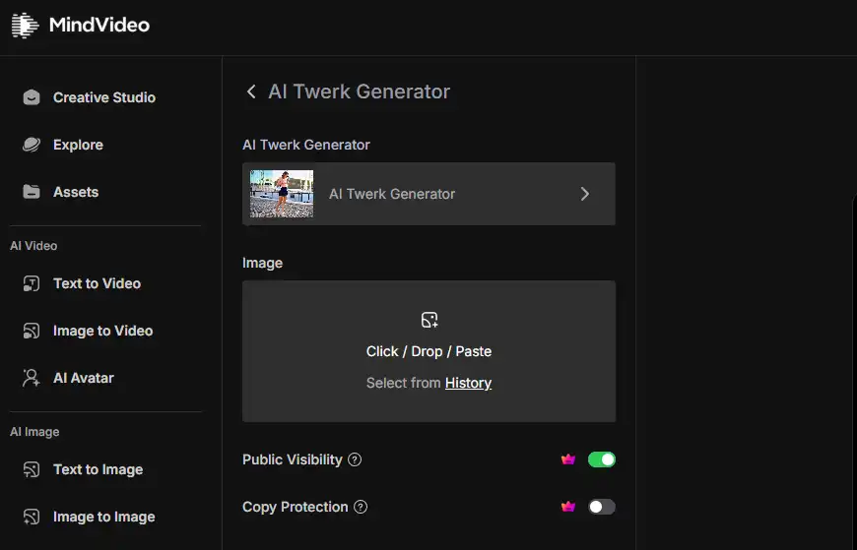Click the AI Twerk Generator preview thumbnail
857x550 pixels.
282,194
